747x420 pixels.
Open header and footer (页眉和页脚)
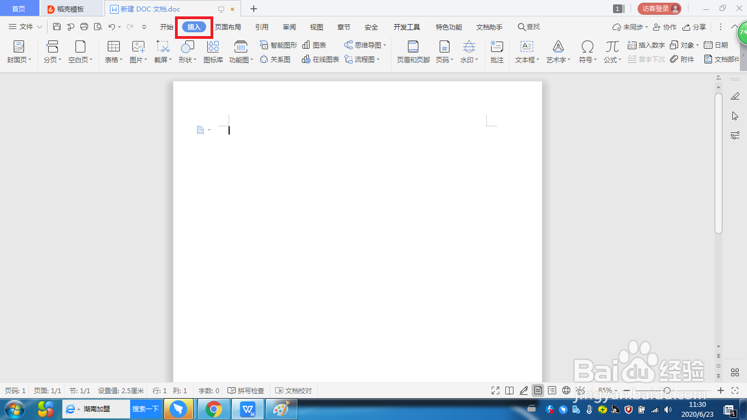(413, 52)
